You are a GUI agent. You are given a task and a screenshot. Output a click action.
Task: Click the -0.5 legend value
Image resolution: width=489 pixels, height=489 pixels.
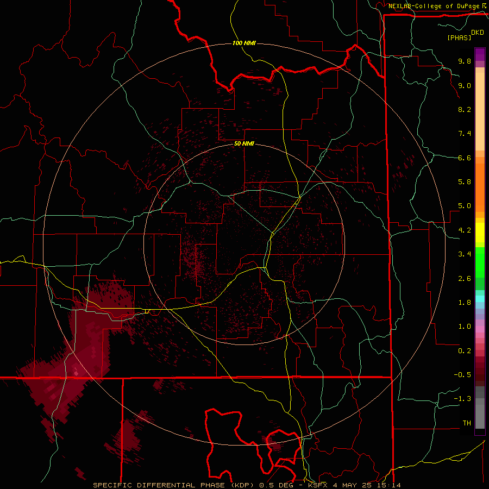point(462,375)
